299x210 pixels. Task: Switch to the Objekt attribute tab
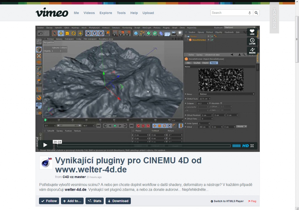tap(205, 63)
